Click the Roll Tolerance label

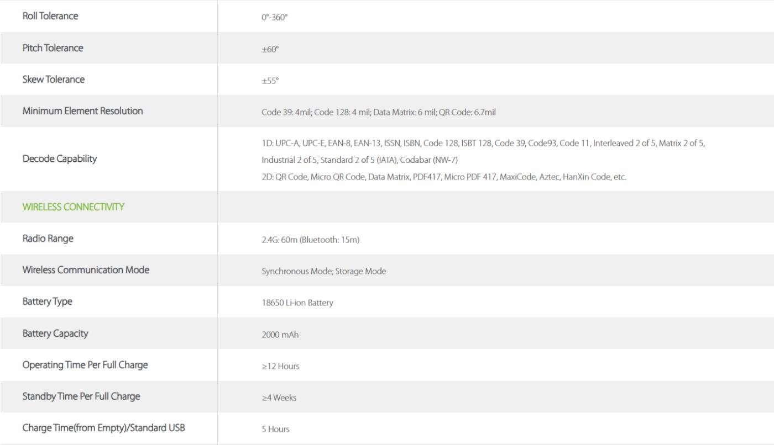(50, 16)
